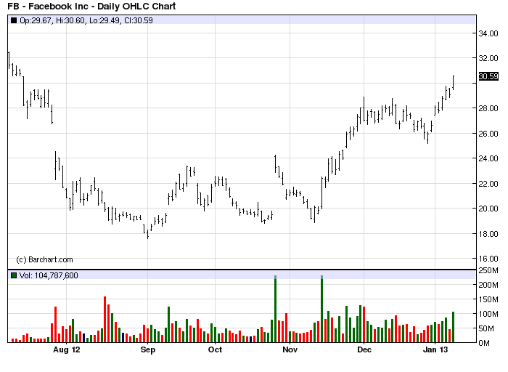The width and height of the screenshot is (508, 372).
Task: Click the 0M volume axis label
Action: click(x=484, y=343)
